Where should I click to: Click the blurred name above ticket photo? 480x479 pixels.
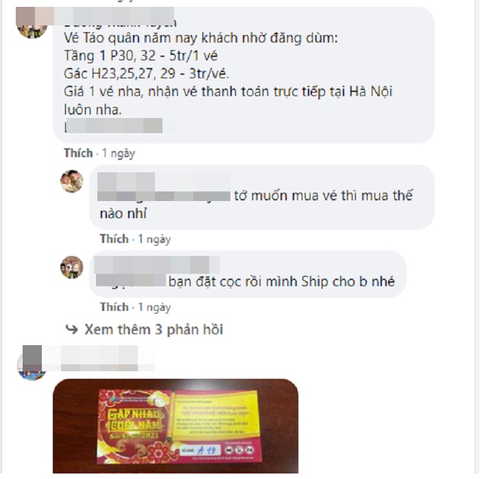pyautogui.click(x=88, y=358)
